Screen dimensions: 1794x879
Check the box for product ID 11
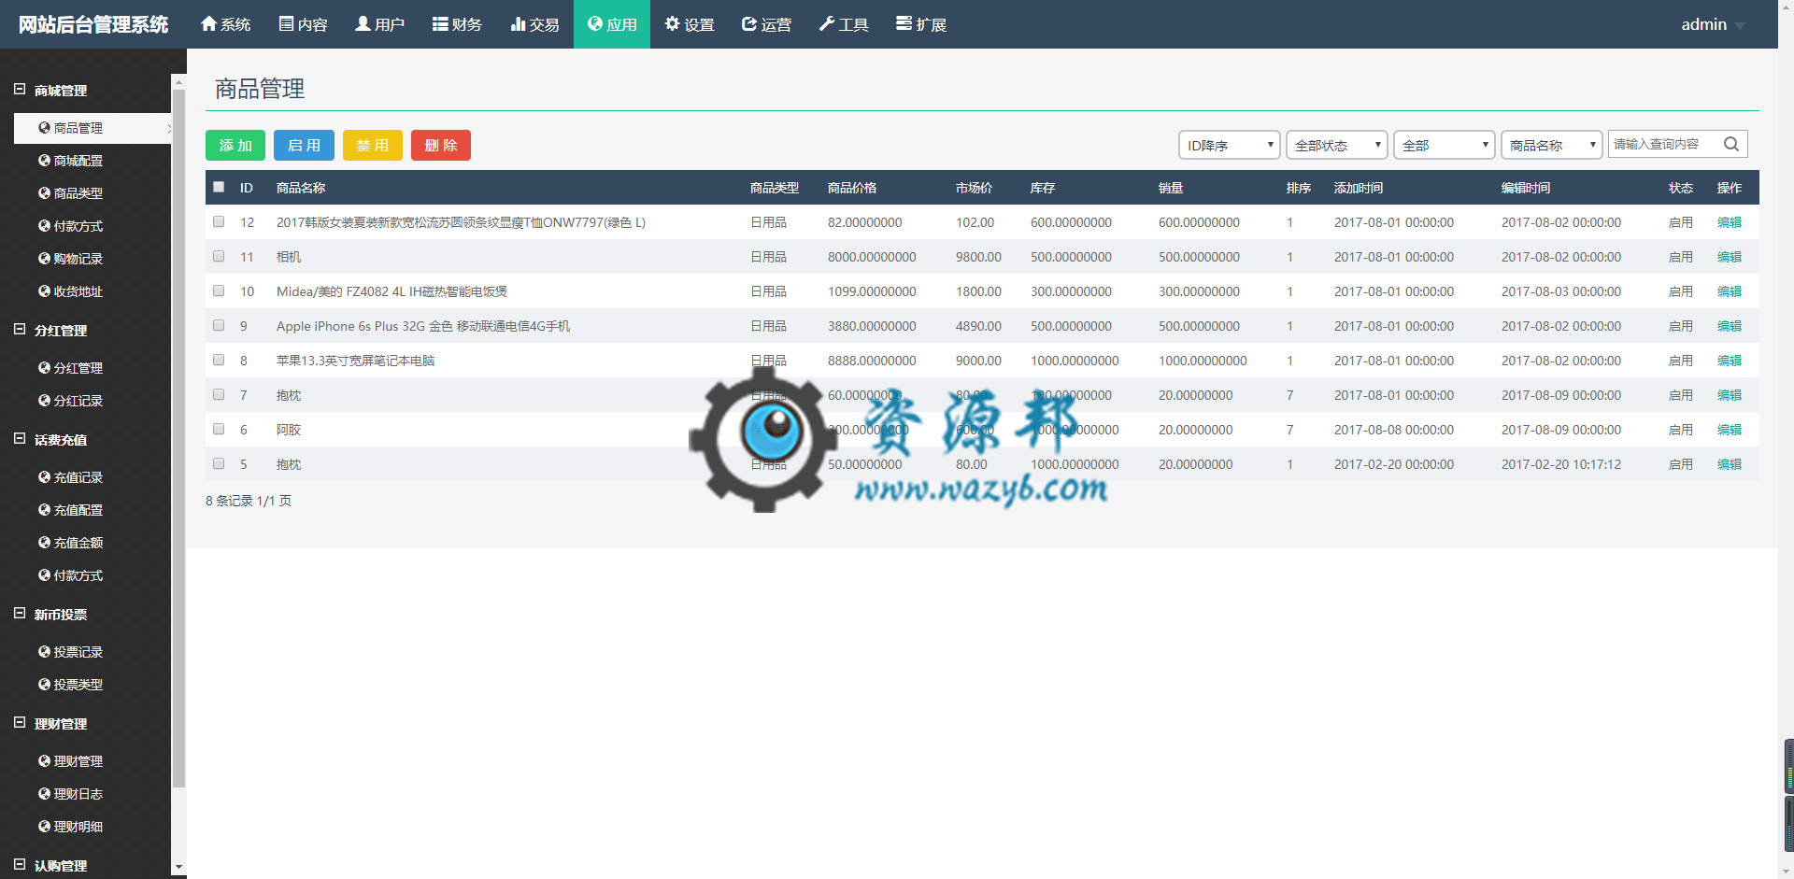tap(219, 256)
